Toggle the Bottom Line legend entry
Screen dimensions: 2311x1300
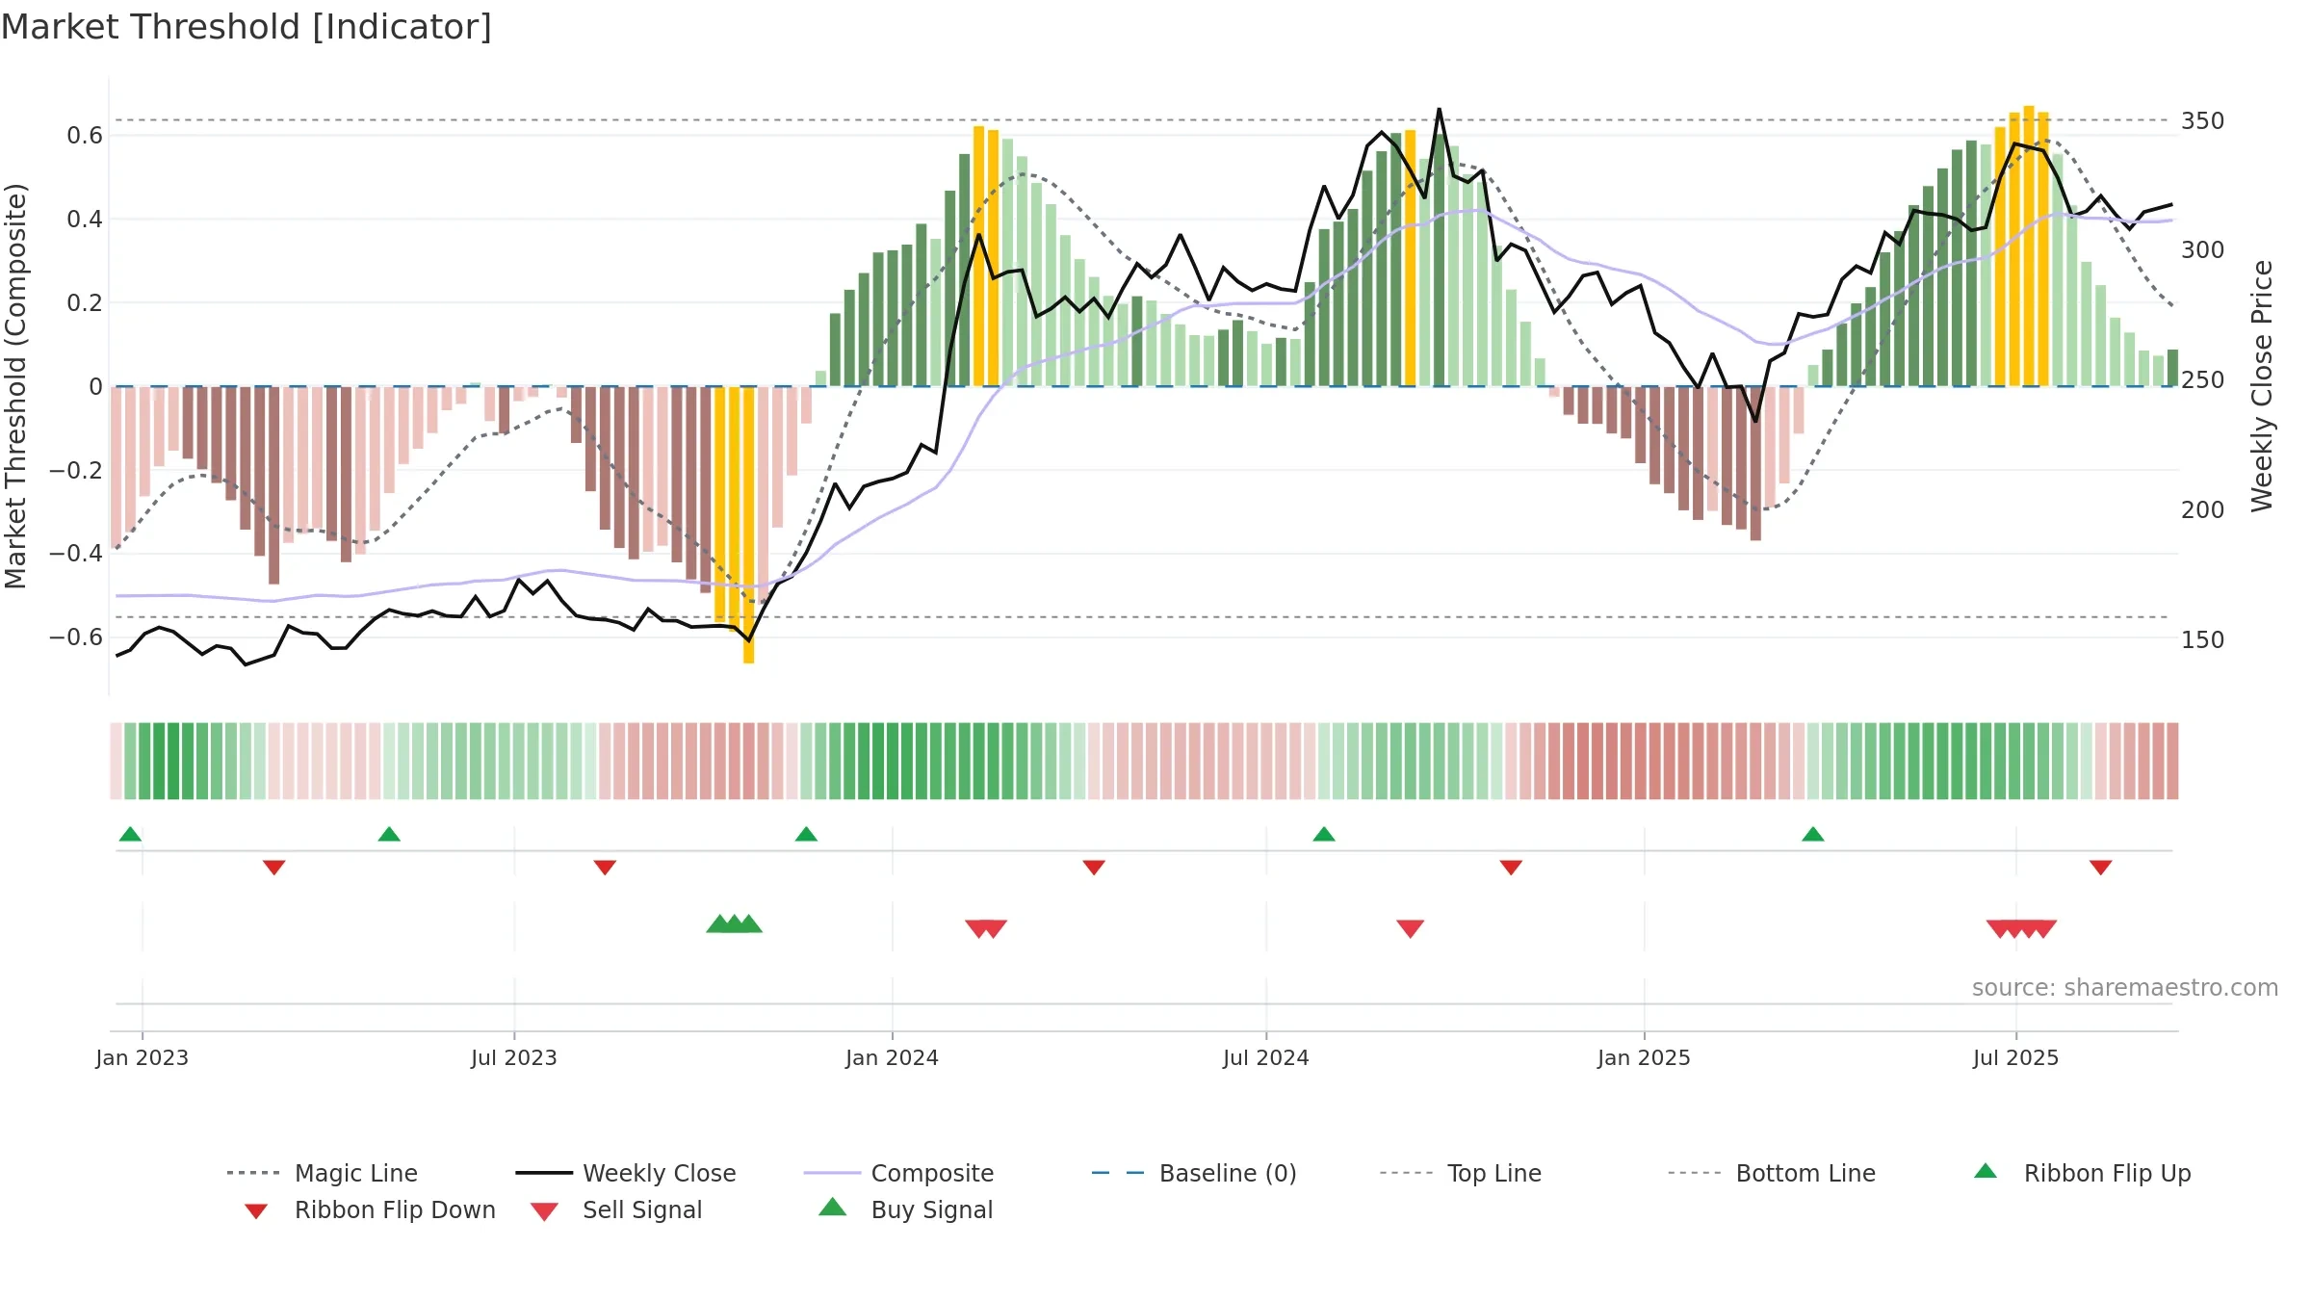click(1772, 1173)
